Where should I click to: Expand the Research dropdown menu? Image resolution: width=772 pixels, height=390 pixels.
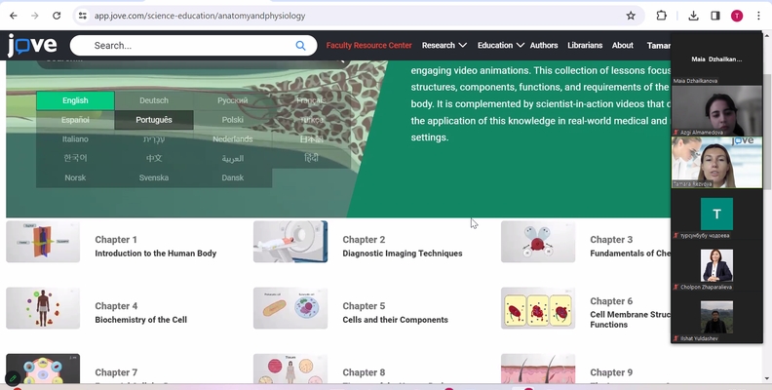[444, 45]
